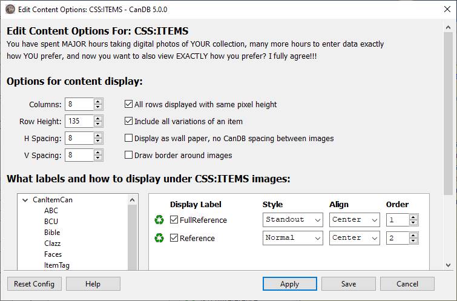Uncheck the FullReference display label
The width and height of the screenshot is (457, 301).
coord(174,220)
